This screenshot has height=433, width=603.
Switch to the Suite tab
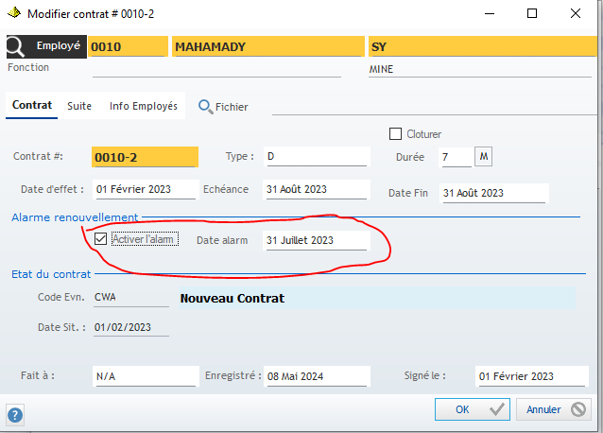point(79,107)
